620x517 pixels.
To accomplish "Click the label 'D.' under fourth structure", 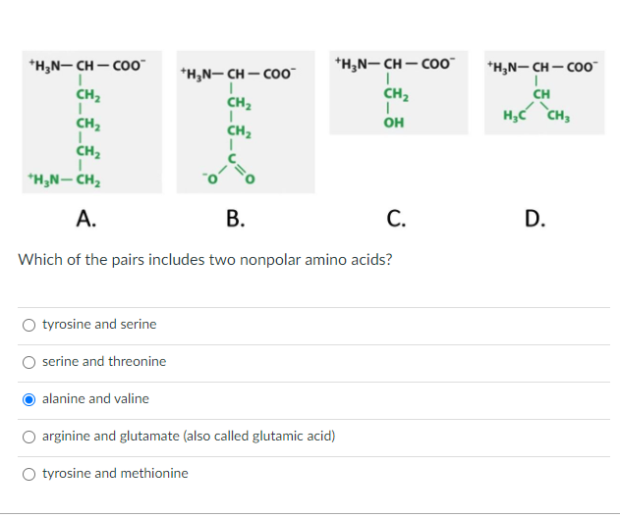I will (x=535, y=218).
